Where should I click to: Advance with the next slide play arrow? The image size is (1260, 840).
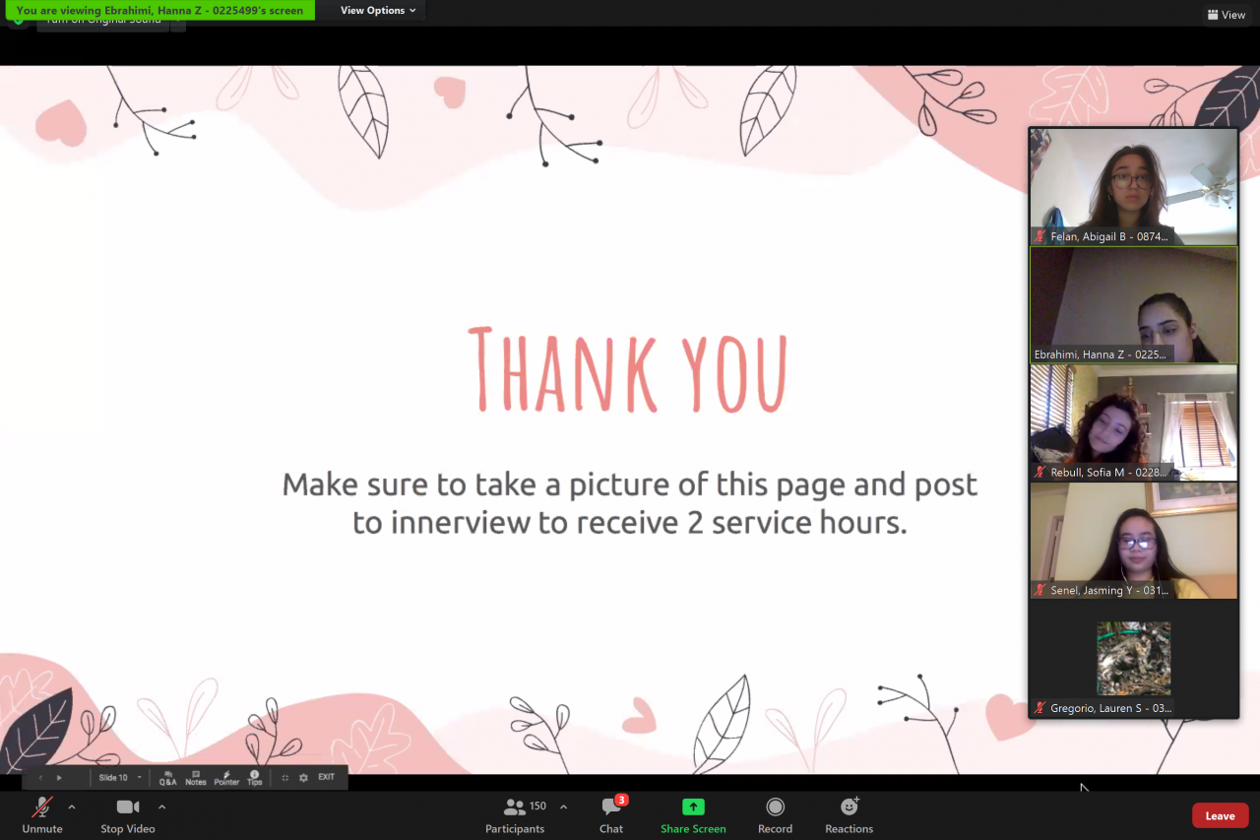coord(59,778)
